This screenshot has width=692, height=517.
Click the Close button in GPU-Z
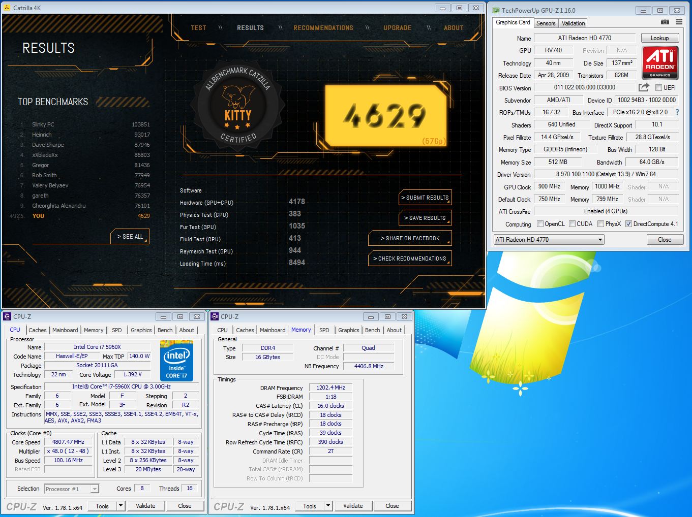click(665, 240)
